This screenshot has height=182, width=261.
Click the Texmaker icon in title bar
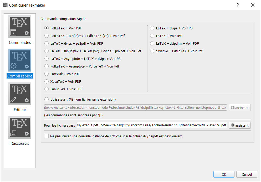pyautogui.click(x=5, y=5)
